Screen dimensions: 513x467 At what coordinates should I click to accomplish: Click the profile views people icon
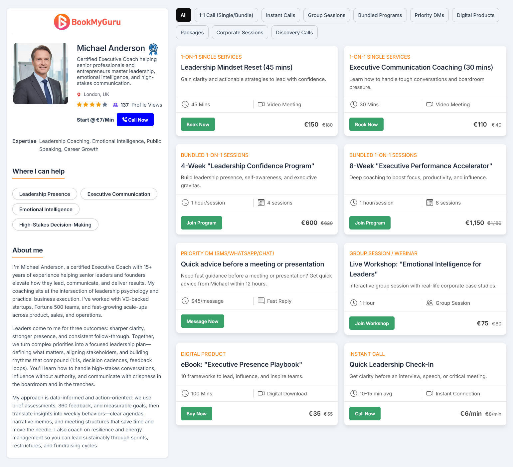click(115, 105)
